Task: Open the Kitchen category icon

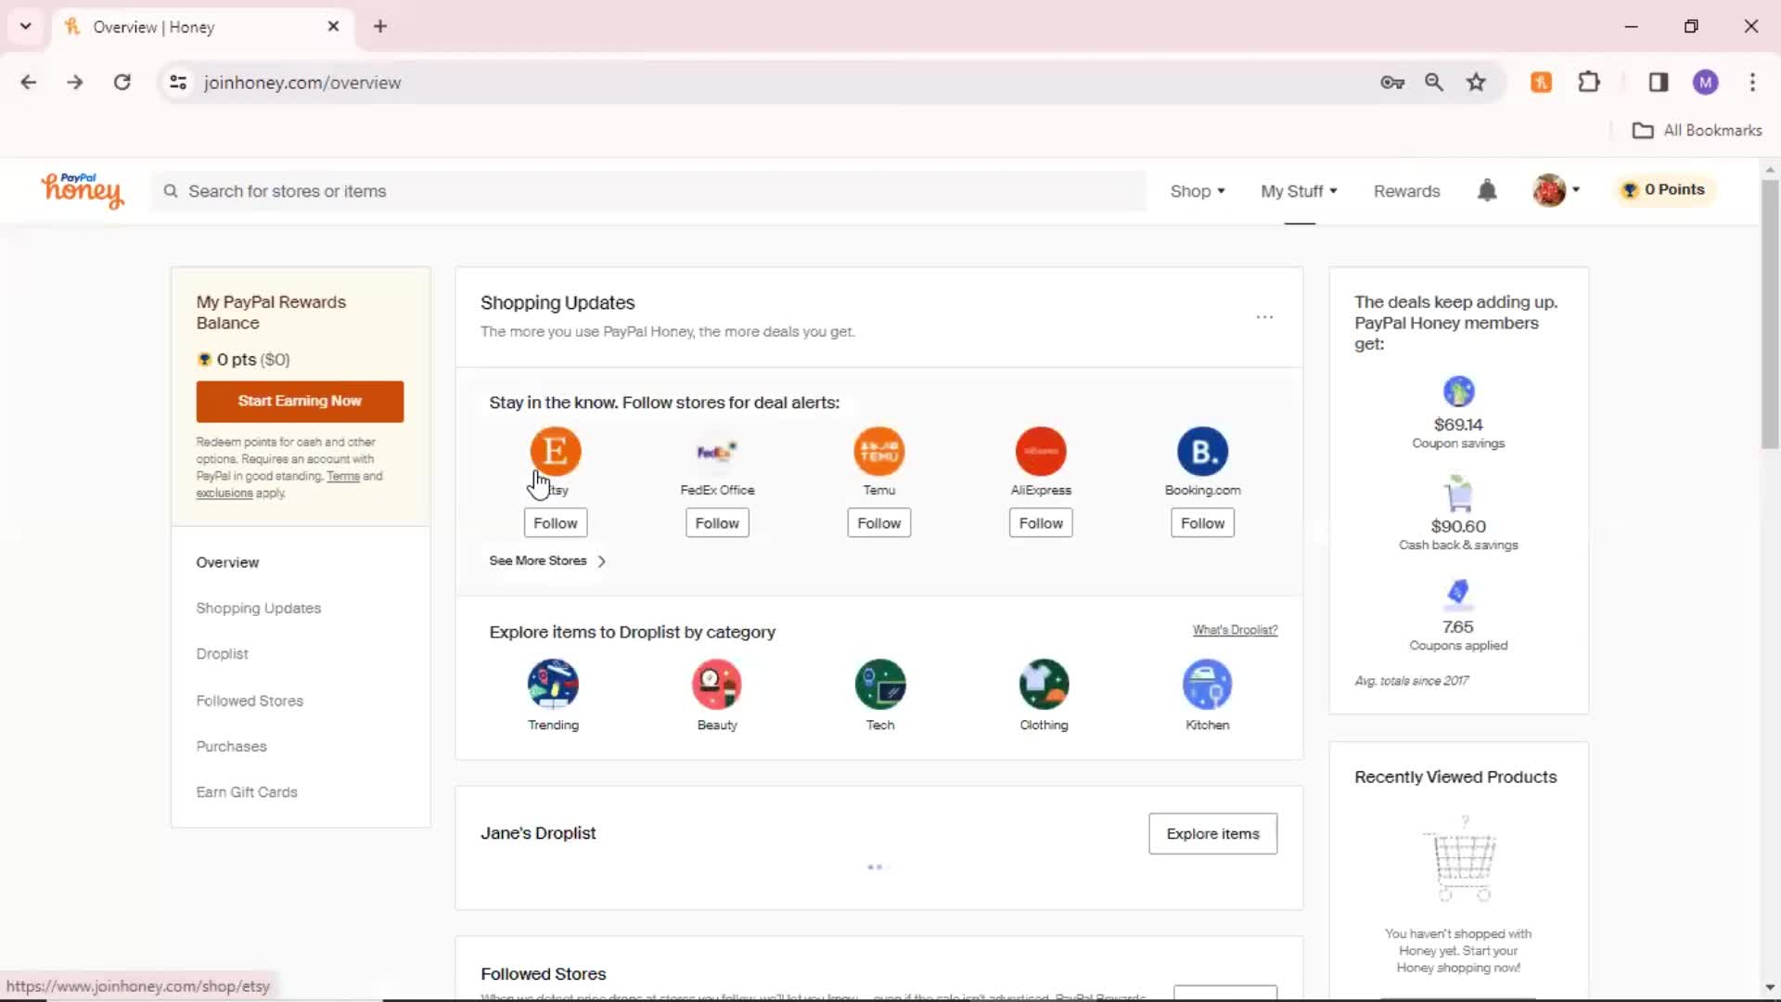Action: [1207, 685]
